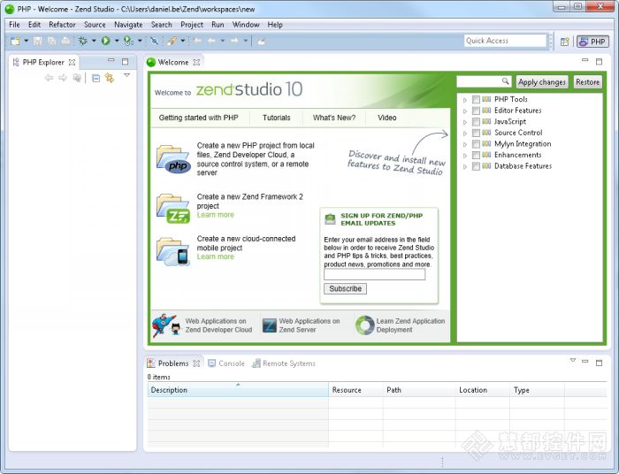Click the Debug bug icon
The height and width of the screenshot is (474, 619).
pyautogui.click(x=82, y=41)
